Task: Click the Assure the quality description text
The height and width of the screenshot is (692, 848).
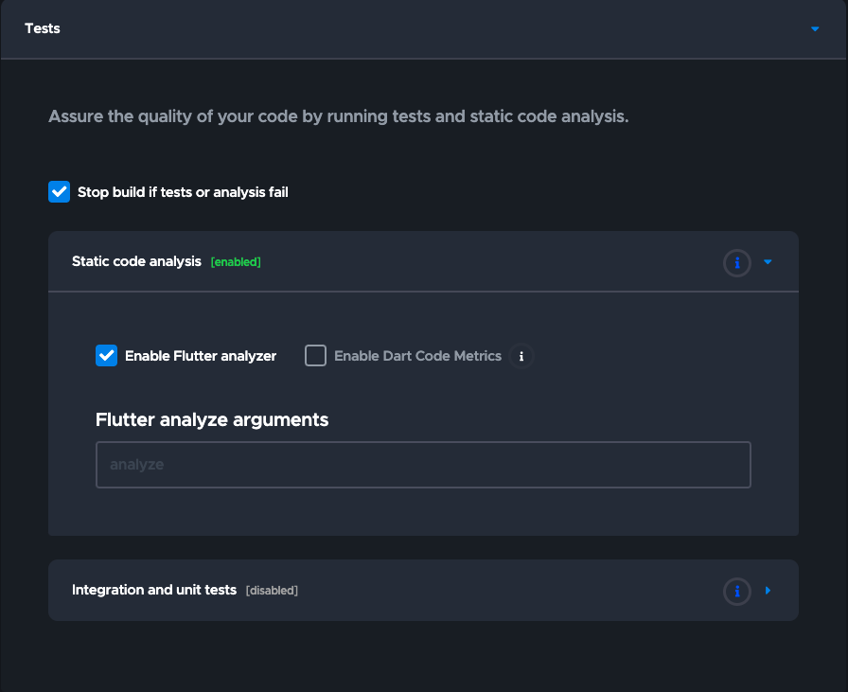Action: coord(339,117)
